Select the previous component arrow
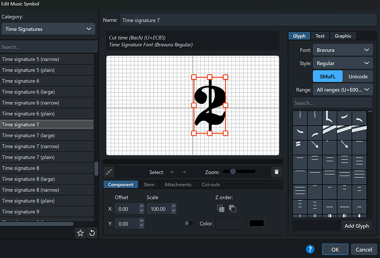Image resolution: width=380 pixels, height=258 pixels. [172, 172]
